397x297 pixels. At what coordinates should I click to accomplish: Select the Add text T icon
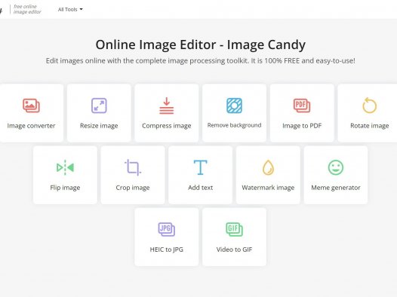coord(200,167)
